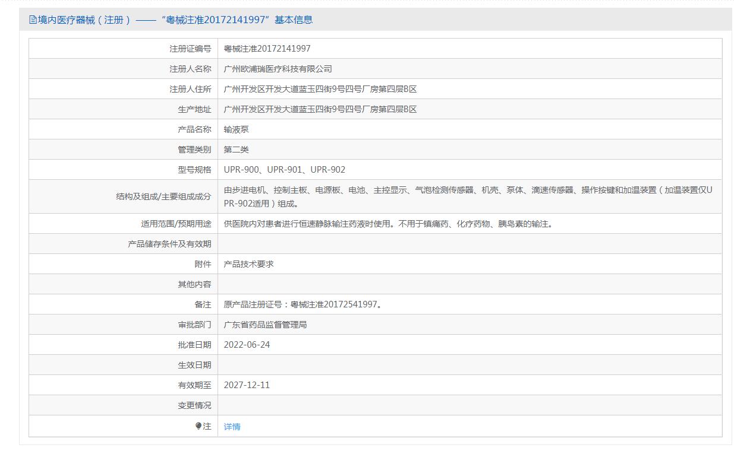Click the 适用范围/预期用途 intended use text
This screenshot has height=451, width=734.
pos(388,224)
